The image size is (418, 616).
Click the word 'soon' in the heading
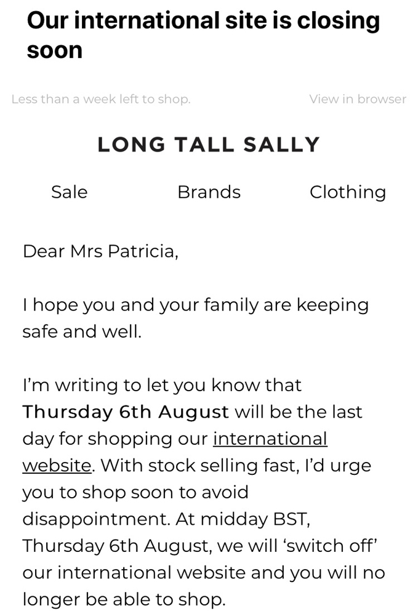pos(55,51)
